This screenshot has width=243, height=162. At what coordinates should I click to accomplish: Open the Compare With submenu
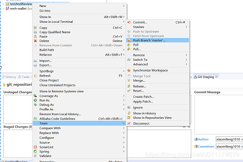click(80, 128)
